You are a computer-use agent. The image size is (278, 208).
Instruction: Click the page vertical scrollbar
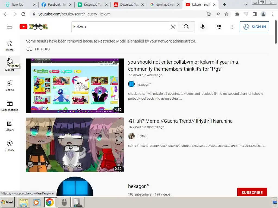276,32
